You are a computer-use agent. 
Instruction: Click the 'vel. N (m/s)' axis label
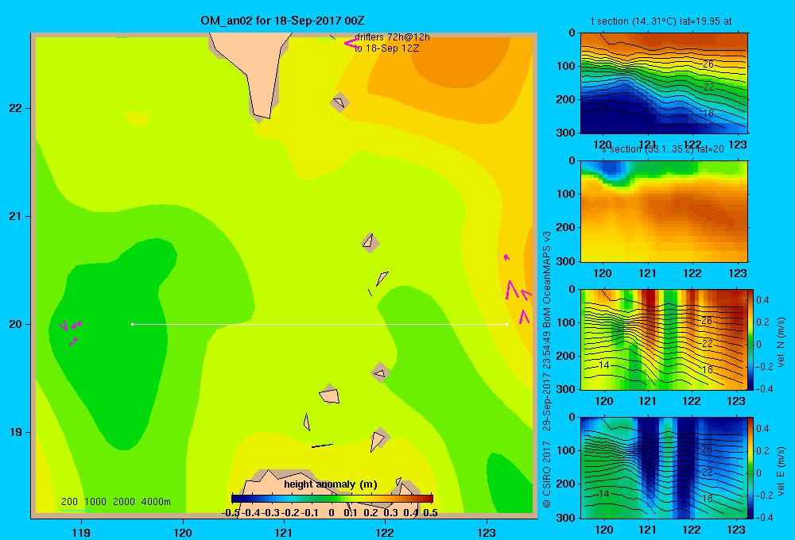click(781, 342)
